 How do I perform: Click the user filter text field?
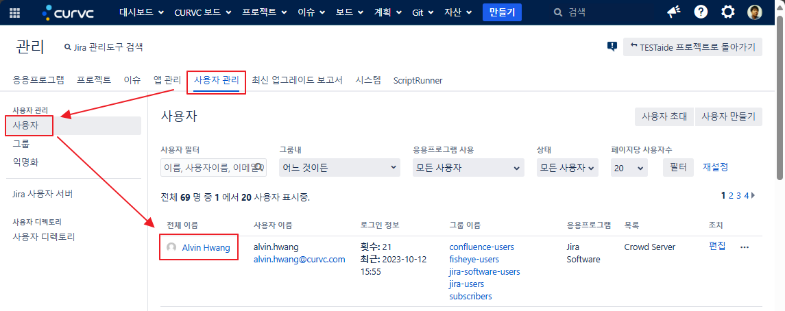213,168
